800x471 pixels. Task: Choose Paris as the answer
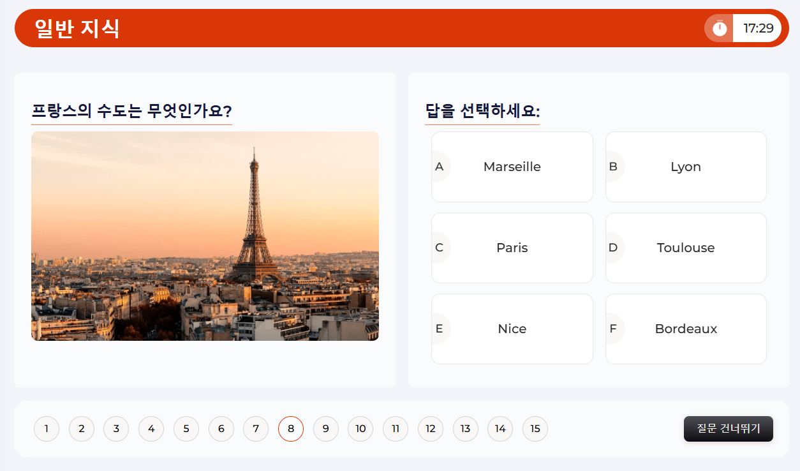pyautogui.click(x=512, y=248)
